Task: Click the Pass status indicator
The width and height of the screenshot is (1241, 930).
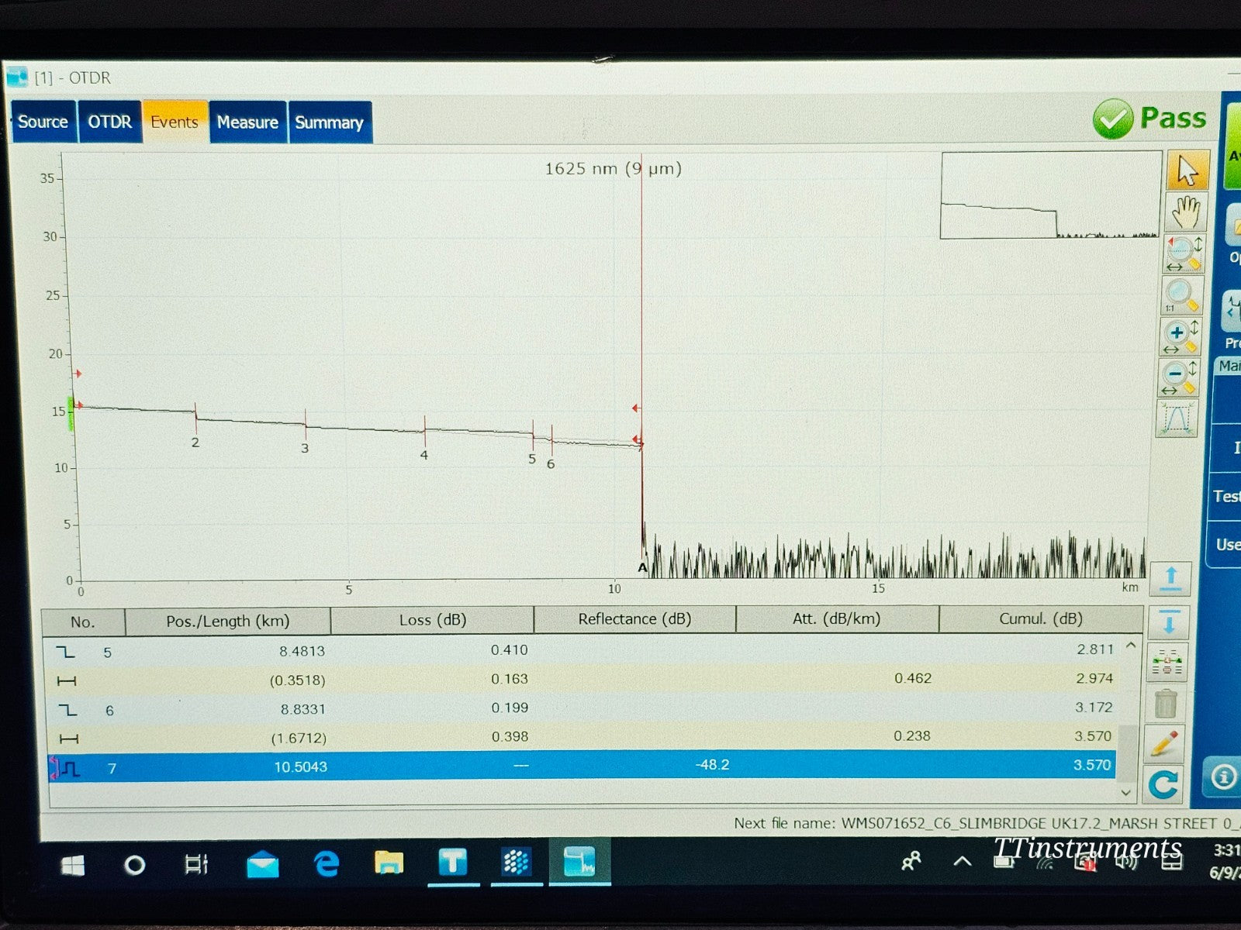Action: tap(1149, 119)
